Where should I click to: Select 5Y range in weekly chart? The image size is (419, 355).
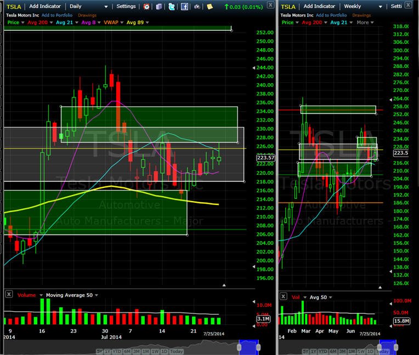306,351
